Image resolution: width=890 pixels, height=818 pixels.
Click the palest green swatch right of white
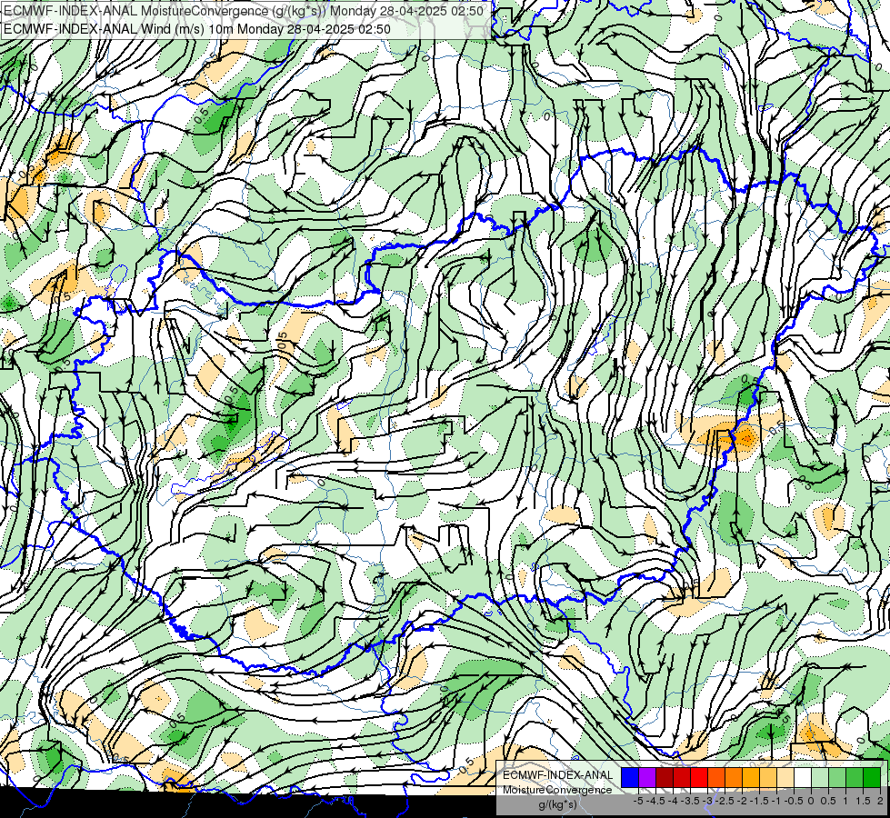pos(820,777)
